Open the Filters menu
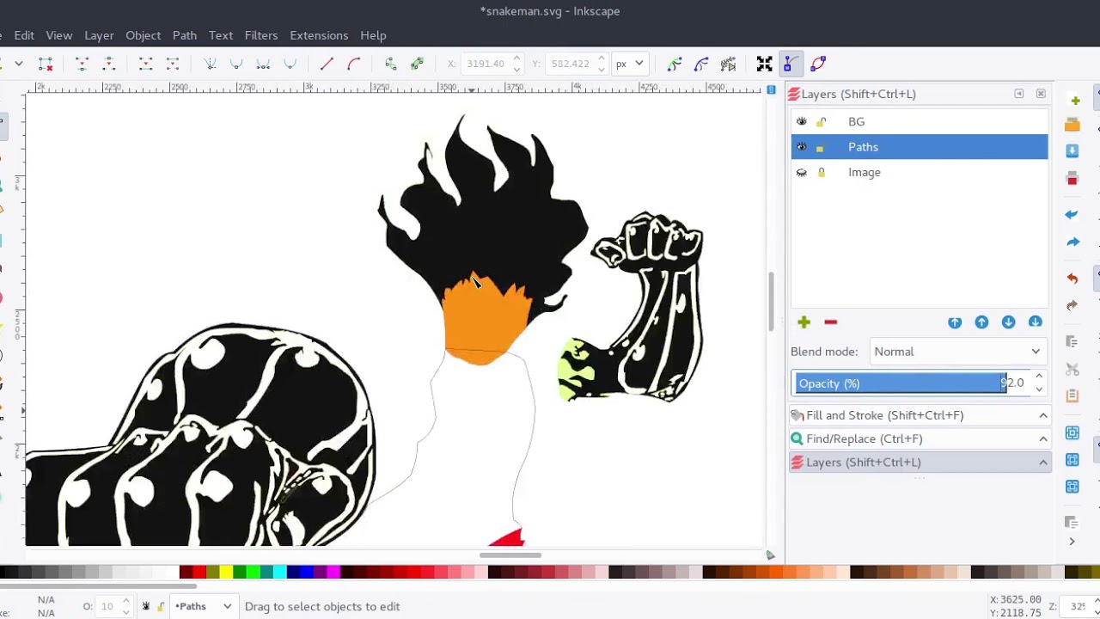Screen dimensions: 1100x619 pyautogui.click(x=261, y=35)
